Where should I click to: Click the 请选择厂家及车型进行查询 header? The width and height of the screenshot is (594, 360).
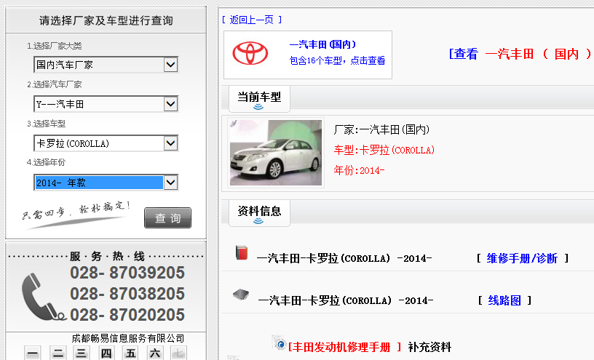(x=106, y=20)
